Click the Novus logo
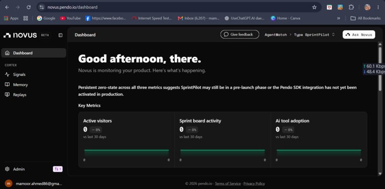Viewport: 385px width, 189px height. click(20, 35)
